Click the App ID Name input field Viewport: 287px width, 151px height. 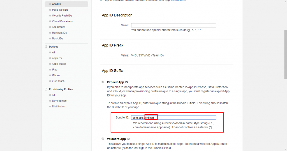173,25
